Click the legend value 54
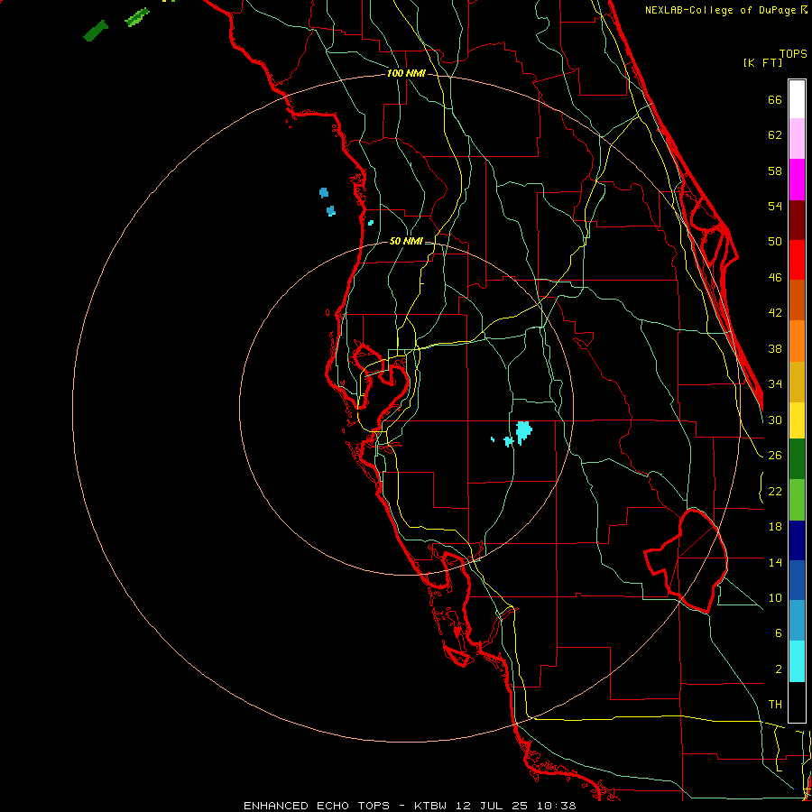 (775, 206)
